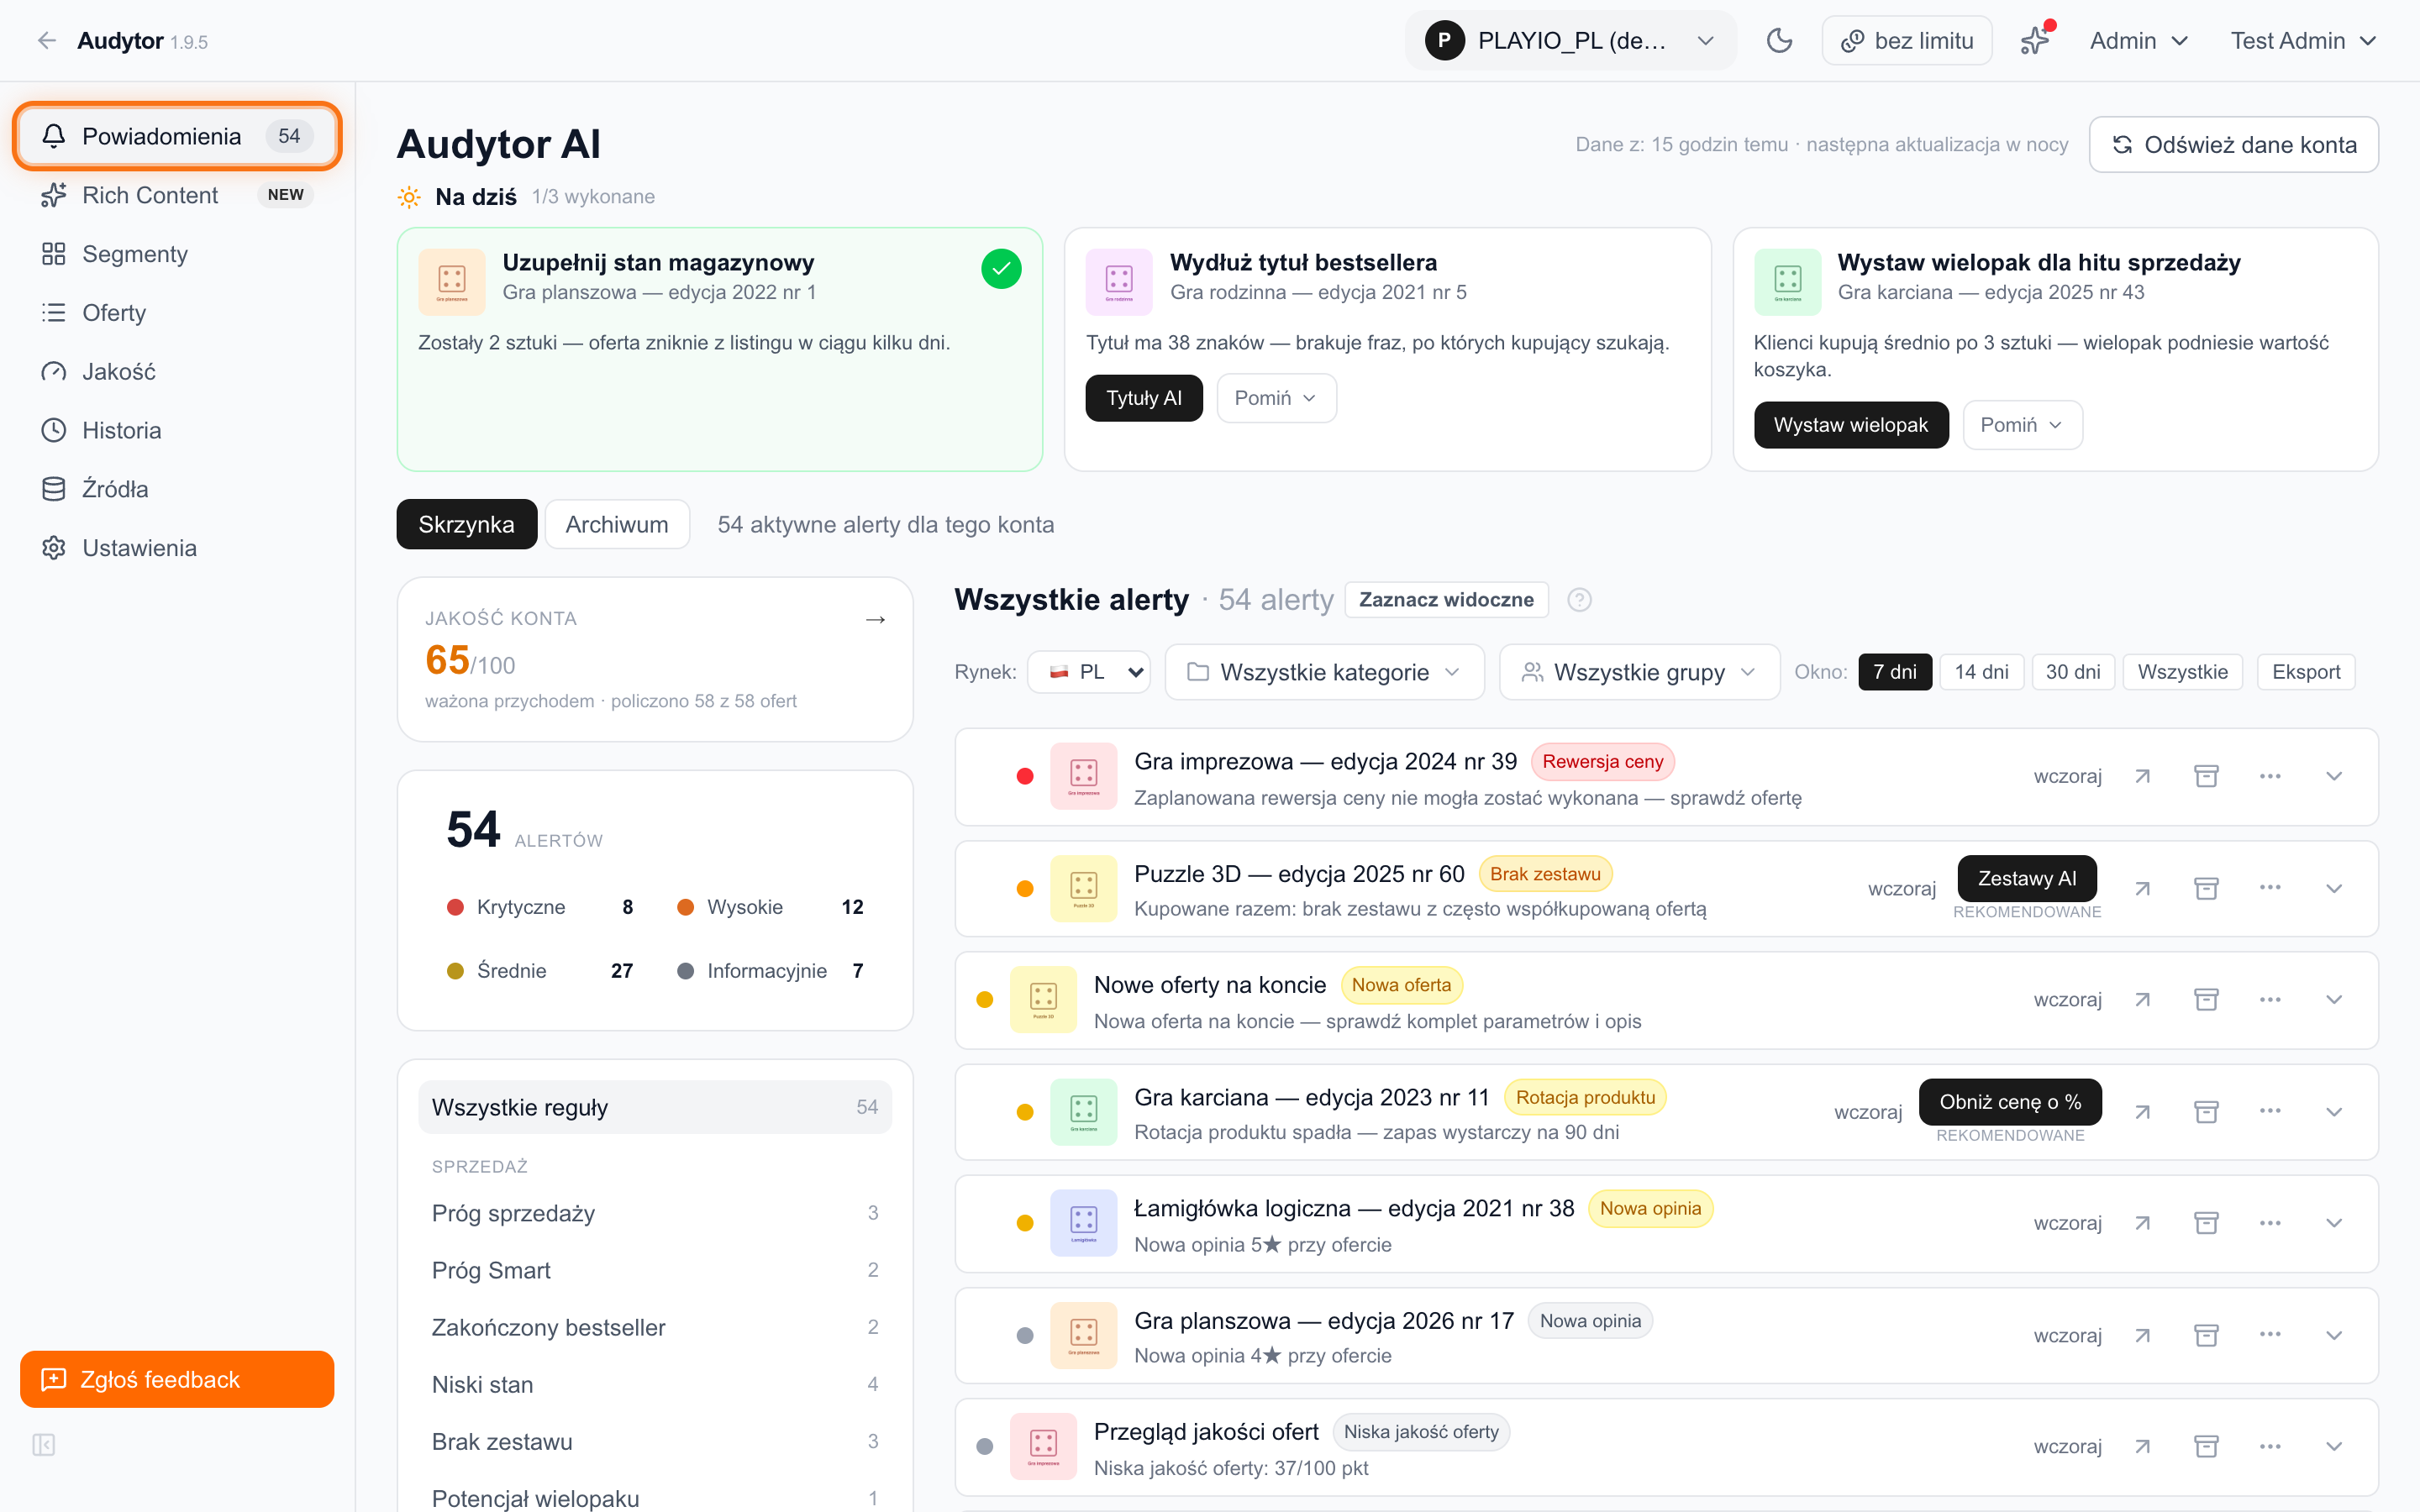Open Gra imprezowa offer in new tab

click(x=2142, y=776)
